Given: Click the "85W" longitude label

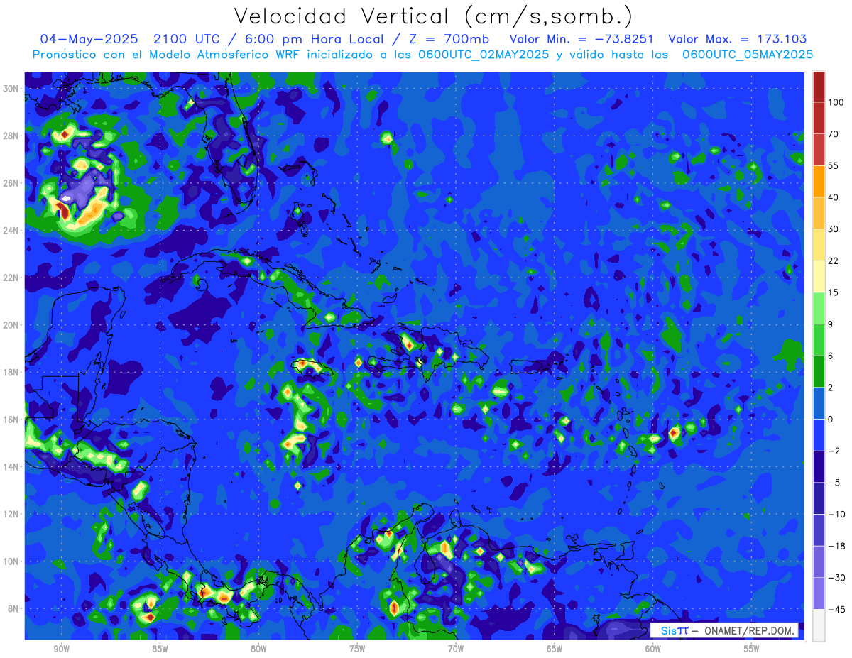Looking at the screenshot, I should 160,649.
